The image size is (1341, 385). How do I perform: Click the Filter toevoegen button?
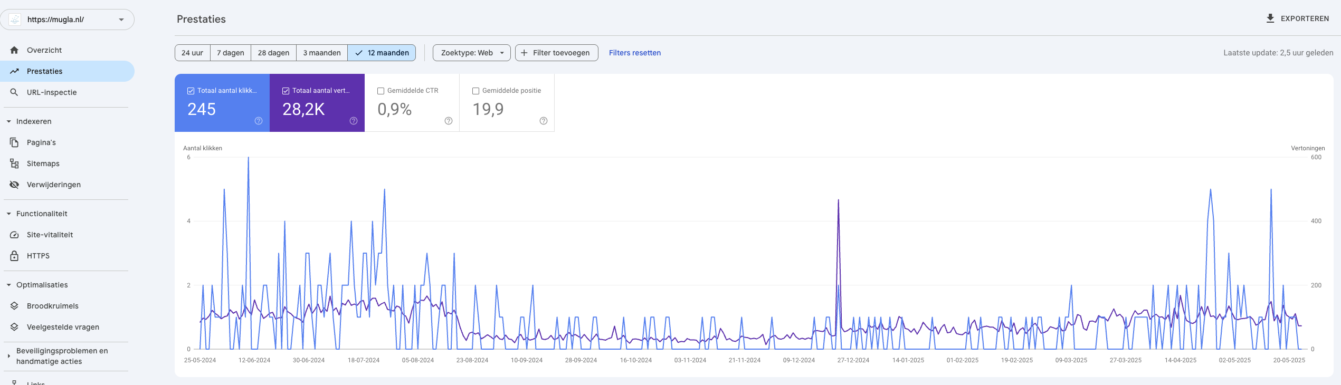click(x=556, y=53)
